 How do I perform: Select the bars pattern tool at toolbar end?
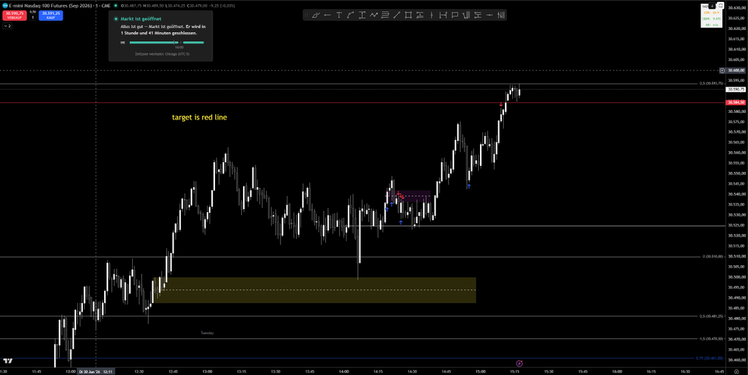click(x=501, y=15)
